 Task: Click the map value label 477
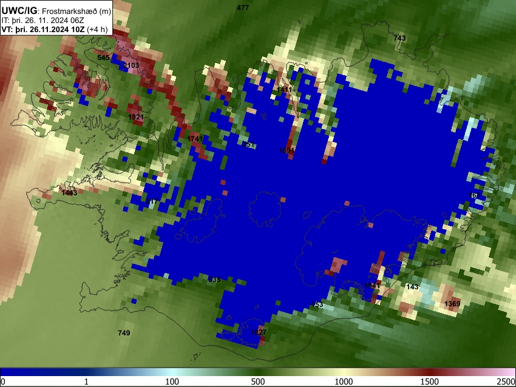(243, 8)
